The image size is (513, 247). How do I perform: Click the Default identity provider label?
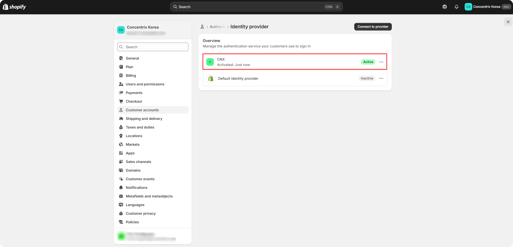[238, 78]
